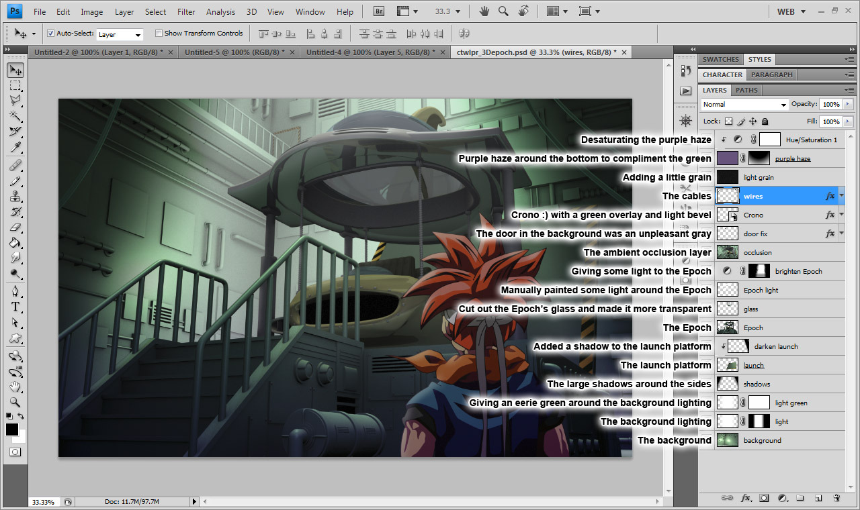Select the 3D Rotate tool
The image size is (860, 510).
pos(15,356)
